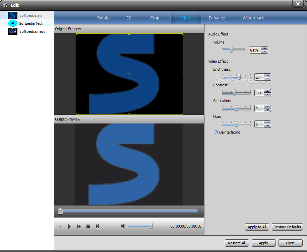Viewport: 307px width, 252px height.
Task: Increase Contrast with the up arrow
Action: pos(267,91)
